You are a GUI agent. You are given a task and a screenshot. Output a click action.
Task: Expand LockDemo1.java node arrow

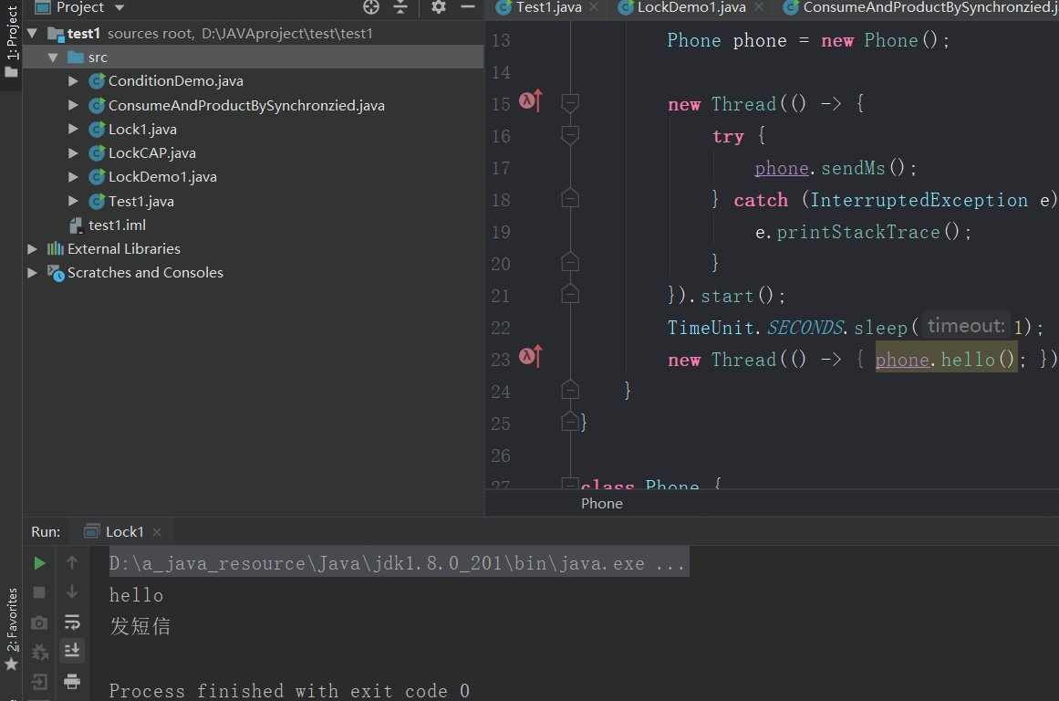click(73, 177)
